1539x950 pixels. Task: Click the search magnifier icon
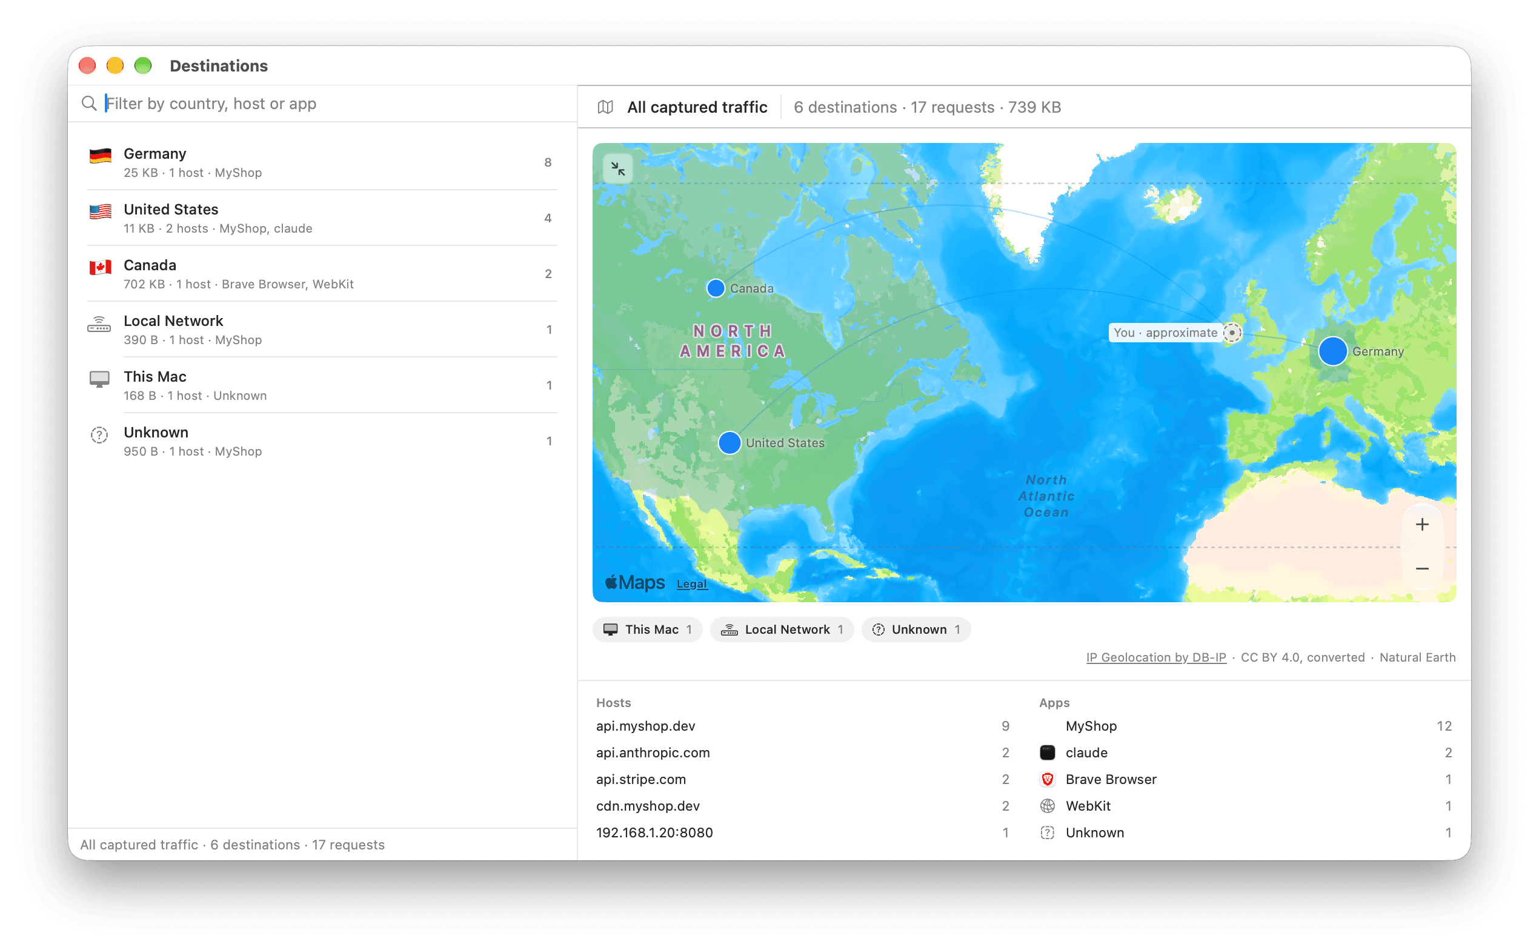(89, 103)
